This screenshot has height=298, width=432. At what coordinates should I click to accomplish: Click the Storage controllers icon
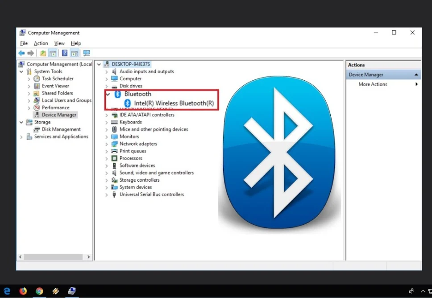point(114,180)
